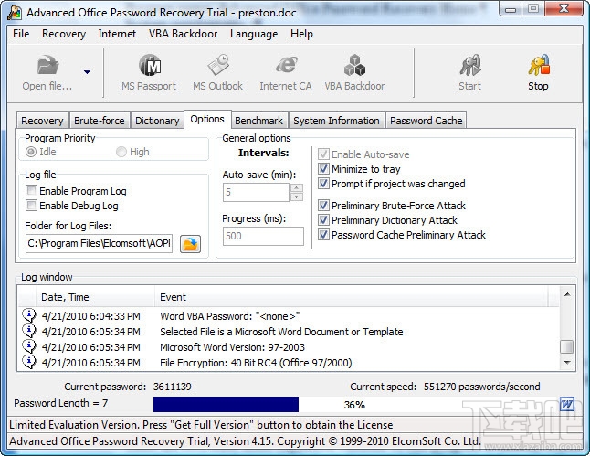Switch to the Recovery tab
The height and width of the screenshot is (456, 590).
pos(43,121)
